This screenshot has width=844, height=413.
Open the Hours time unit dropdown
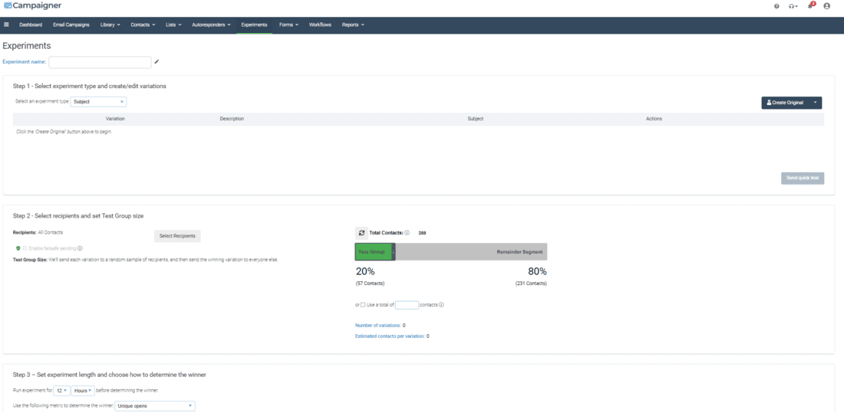[x=82, y=391]
